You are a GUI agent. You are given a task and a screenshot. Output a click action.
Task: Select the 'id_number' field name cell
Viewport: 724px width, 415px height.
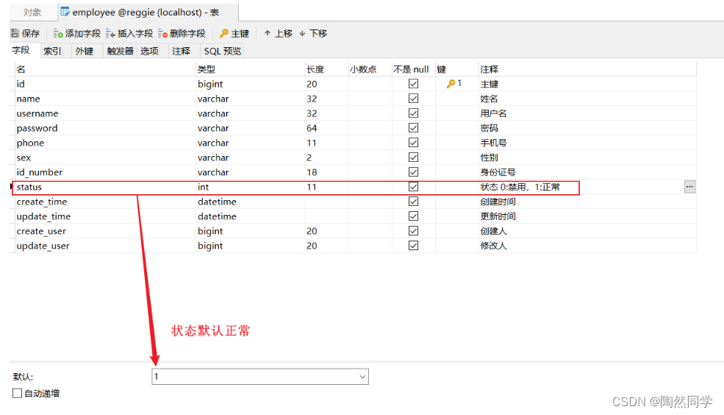click(x=104, y=172)
